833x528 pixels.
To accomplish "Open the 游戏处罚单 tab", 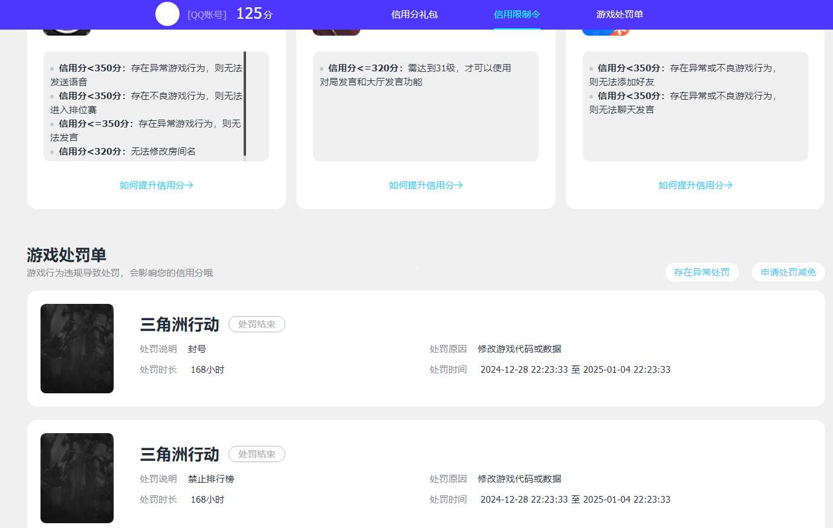I will pos(620,14).
